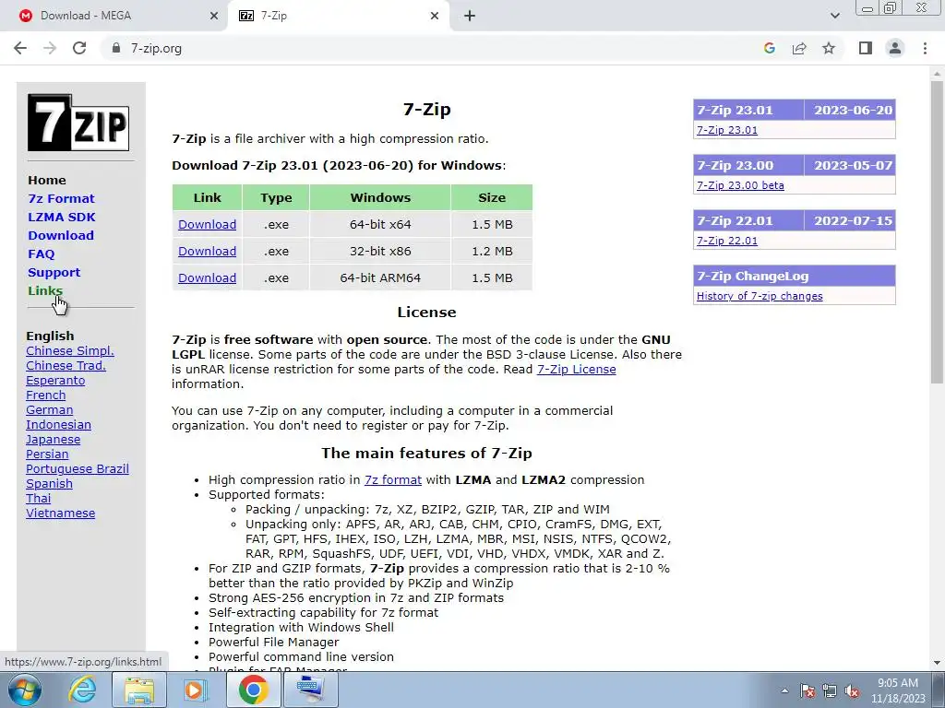Click the share page icon
The height and width of the screenshot is (708, 945).
point(799,48)
